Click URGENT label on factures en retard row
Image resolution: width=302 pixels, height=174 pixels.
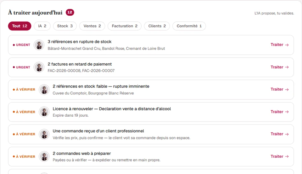(21, 67)
